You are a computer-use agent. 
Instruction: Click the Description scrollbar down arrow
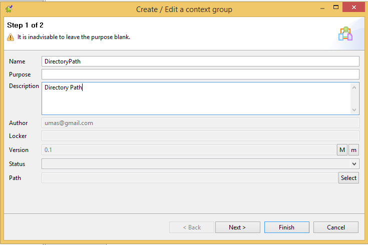(x=354, y=109)
